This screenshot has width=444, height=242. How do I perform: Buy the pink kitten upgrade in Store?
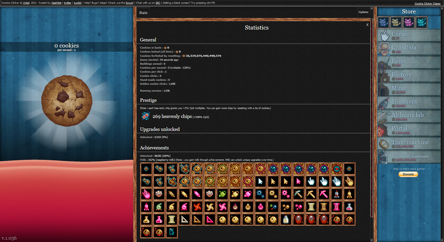[409, 23]
